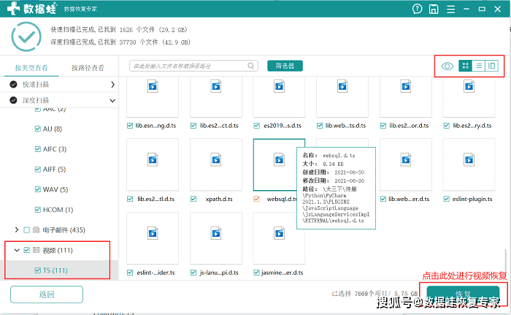Open the help question mark icon
Image resolution: width=511 pixels, height=315 pixels.
pos(417,9)
